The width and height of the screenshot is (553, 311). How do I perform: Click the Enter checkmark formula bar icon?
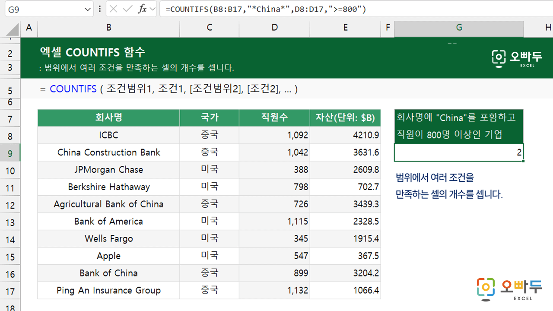(128, 9)
